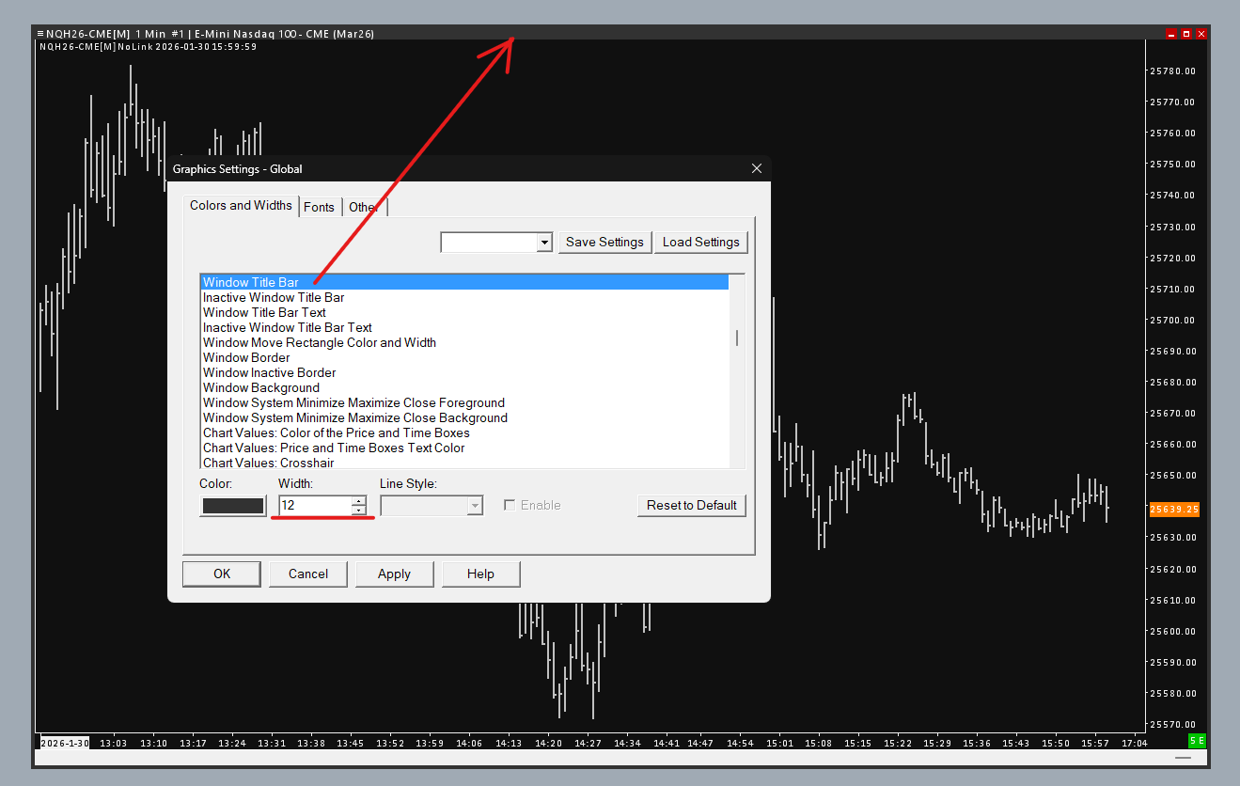Open the Color swatch picker
The height and width of the screenshot is (786, 1240).
[233, 505]
